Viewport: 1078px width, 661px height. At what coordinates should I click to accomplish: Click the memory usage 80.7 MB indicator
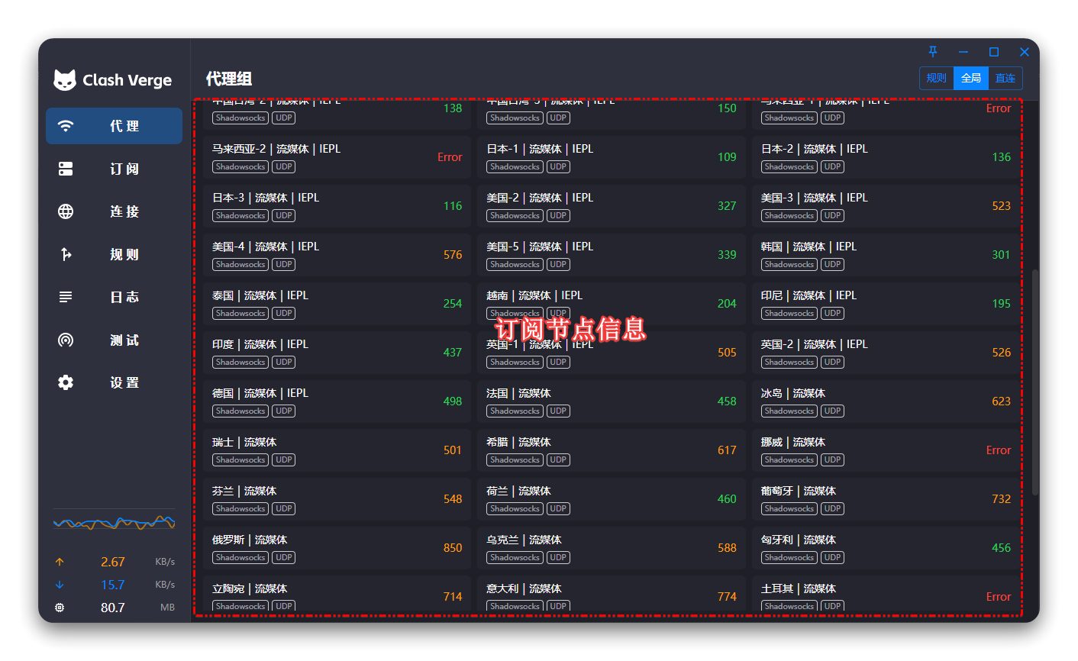(x=115, y=608)
